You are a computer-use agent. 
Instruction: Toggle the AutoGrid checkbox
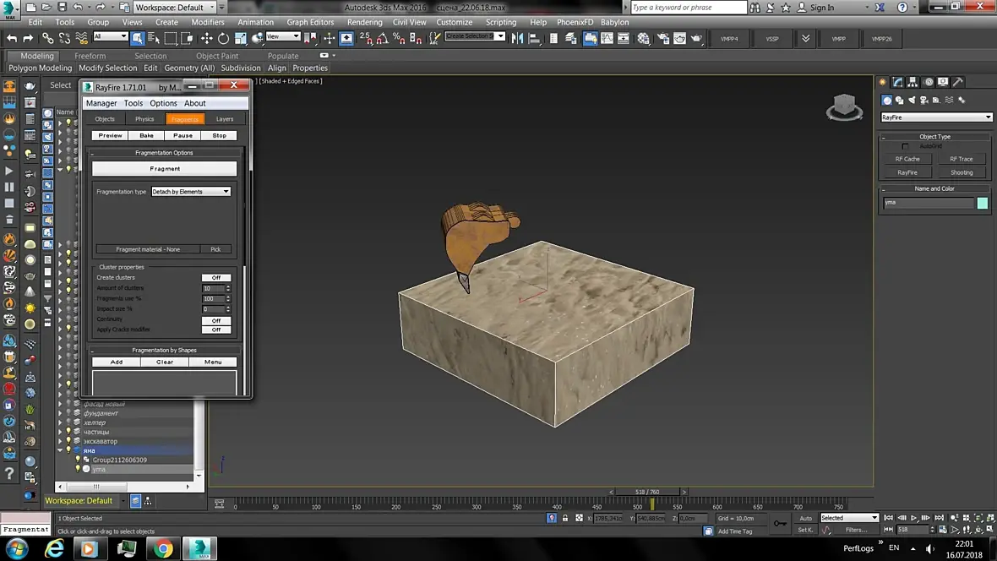905,146
